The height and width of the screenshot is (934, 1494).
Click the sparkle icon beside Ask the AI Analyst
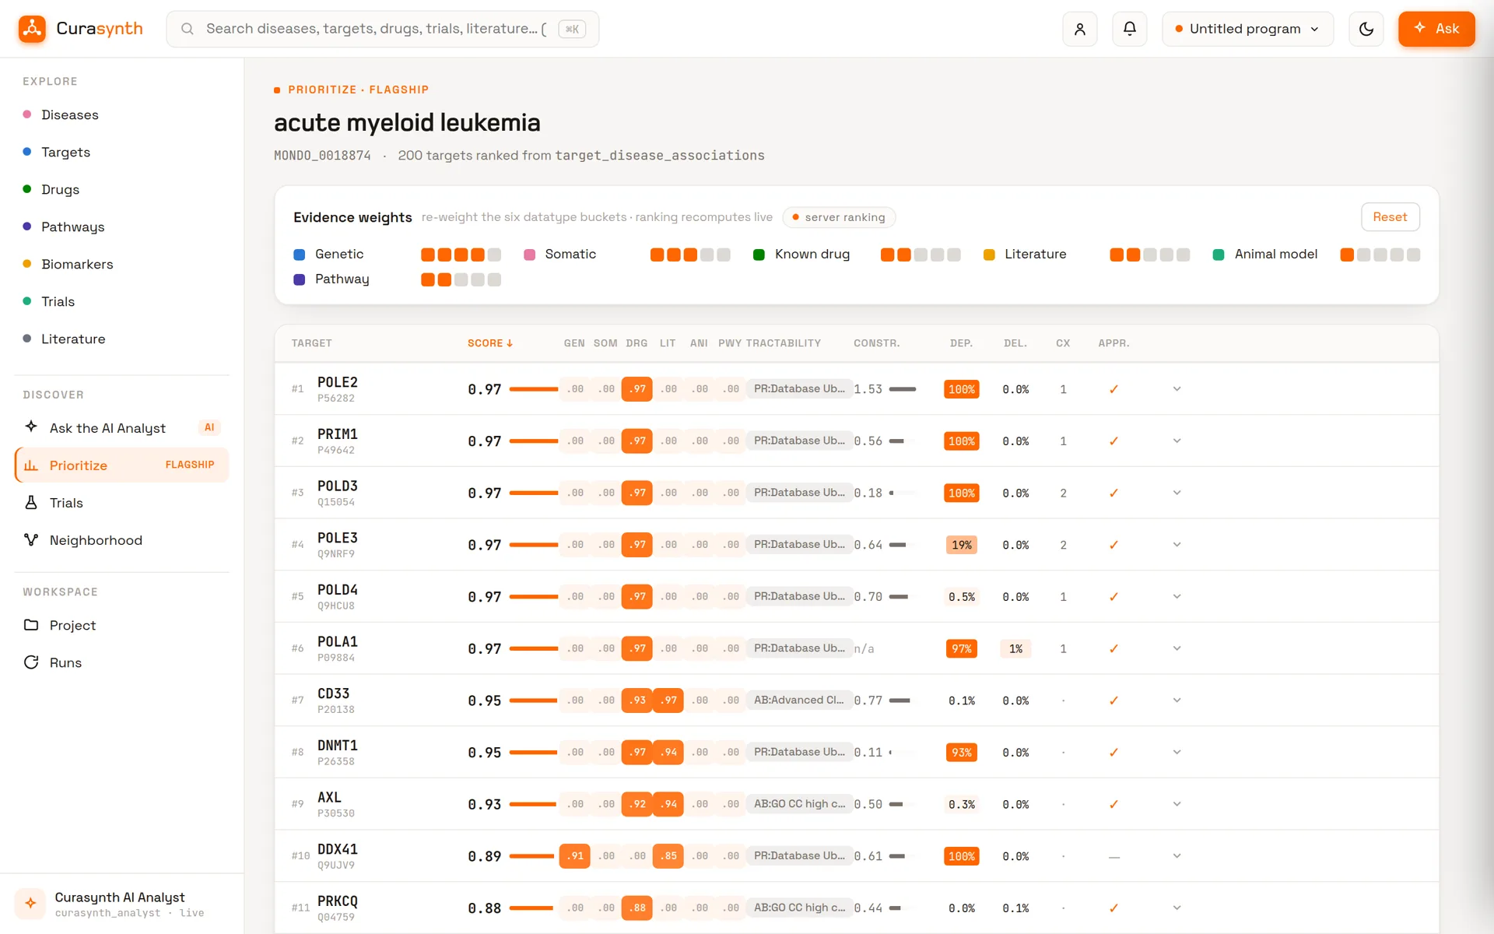coord(31,427)
